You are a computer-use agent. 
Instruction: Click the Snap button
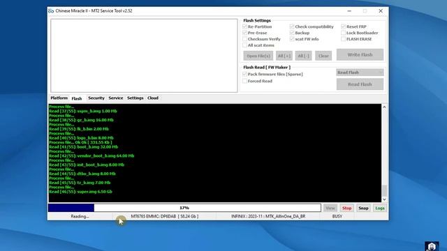coord(363,208)
